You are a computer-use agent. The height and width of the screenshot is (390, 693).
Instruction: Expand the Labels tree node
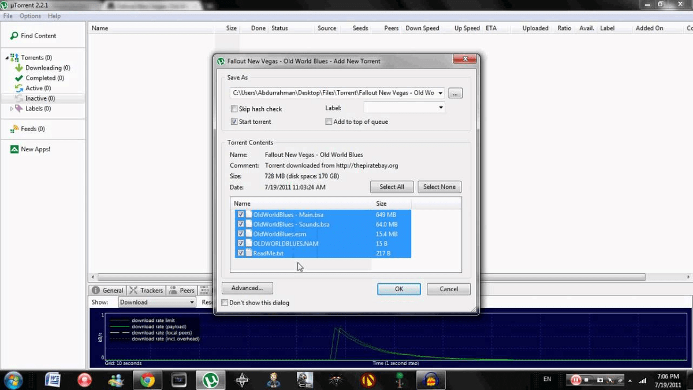pyautogui.click(x=12, y=109)
